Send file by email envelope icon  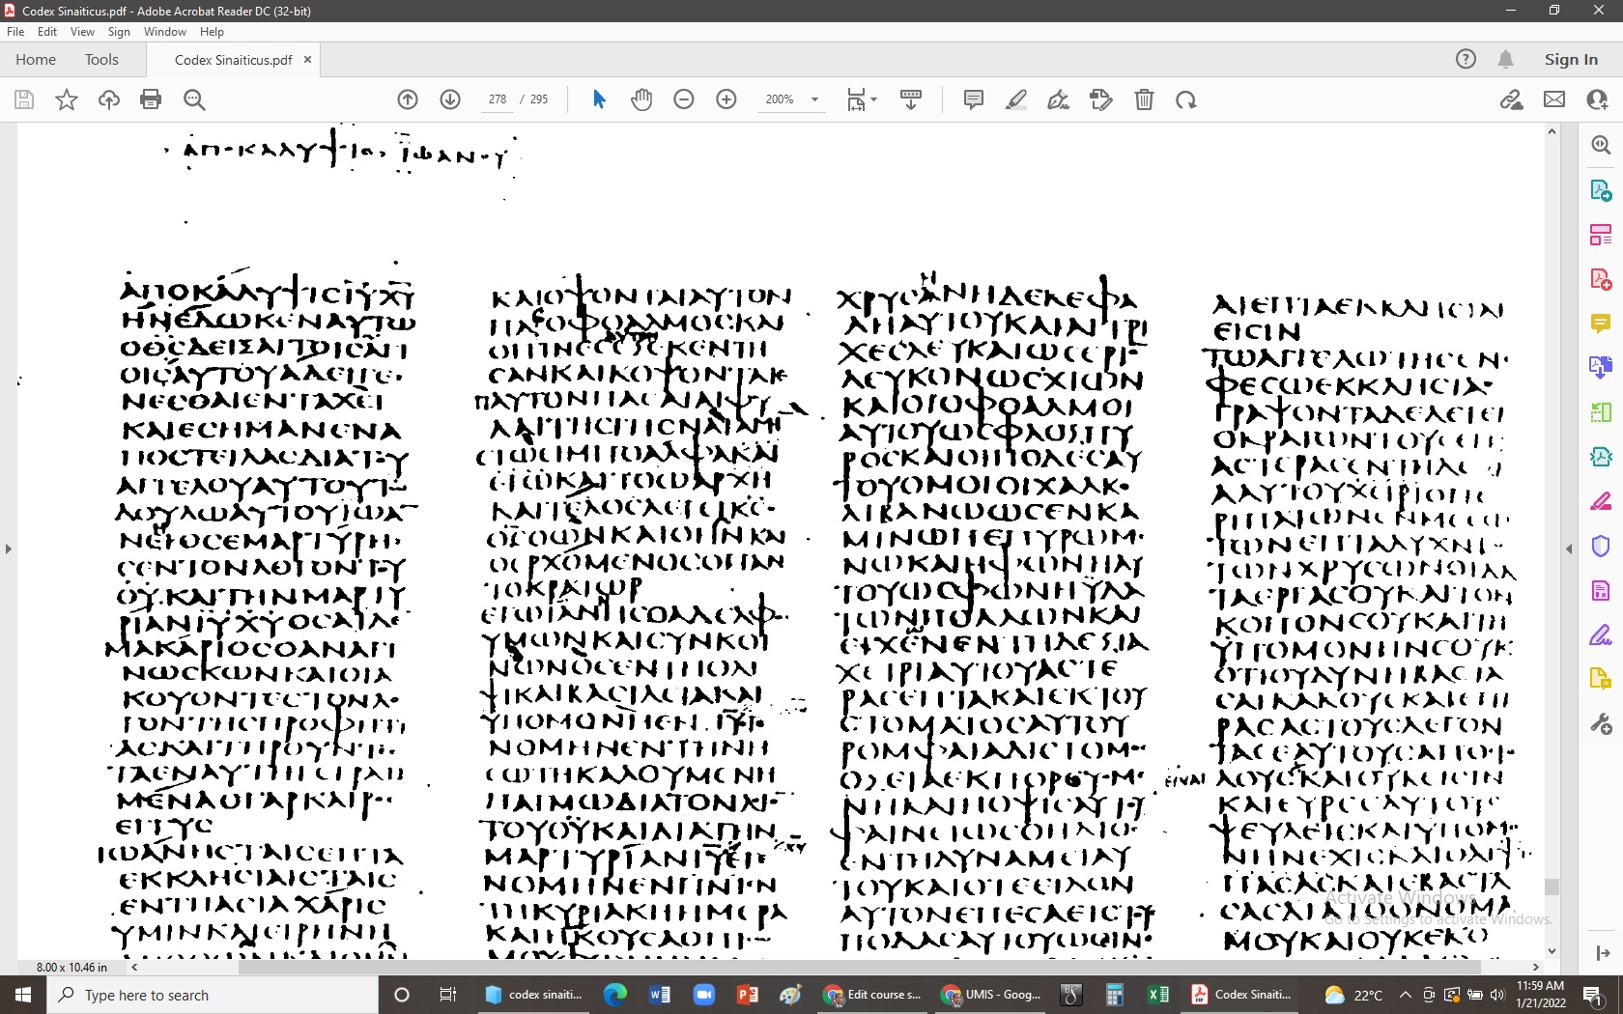click(x=1554, y=99)
